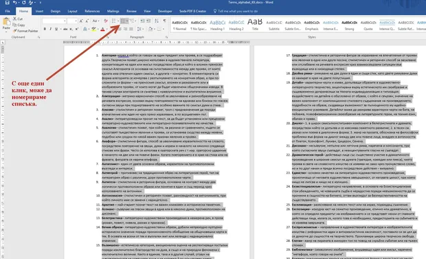Apply the Strong style
This screenshot has height=259, width=426.
[x=349, y=25]
